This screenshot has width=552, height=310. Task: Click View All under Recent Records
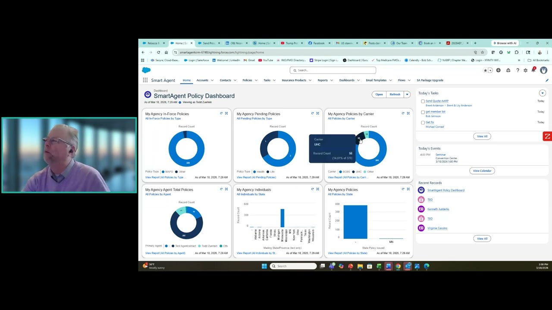[x=482, y=239]
